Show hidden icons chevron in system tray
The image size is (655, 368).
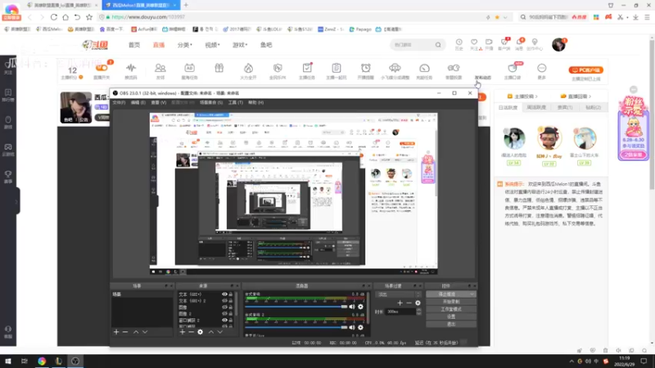tap(571, 361)
